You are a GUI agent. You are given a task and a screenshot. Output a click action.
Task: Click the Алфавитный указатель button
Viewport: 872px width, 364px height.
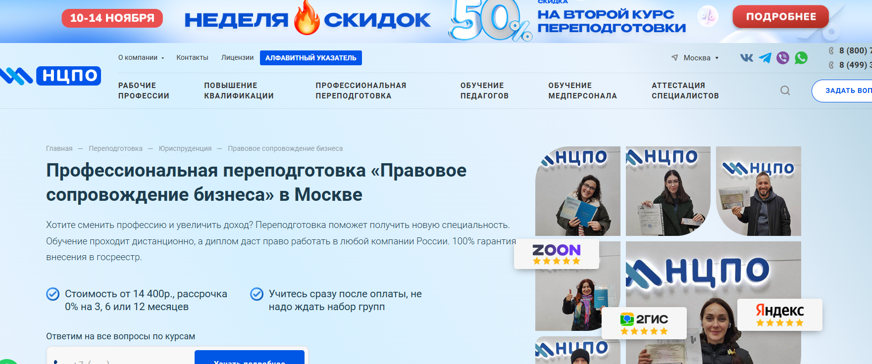pos(310,58)
